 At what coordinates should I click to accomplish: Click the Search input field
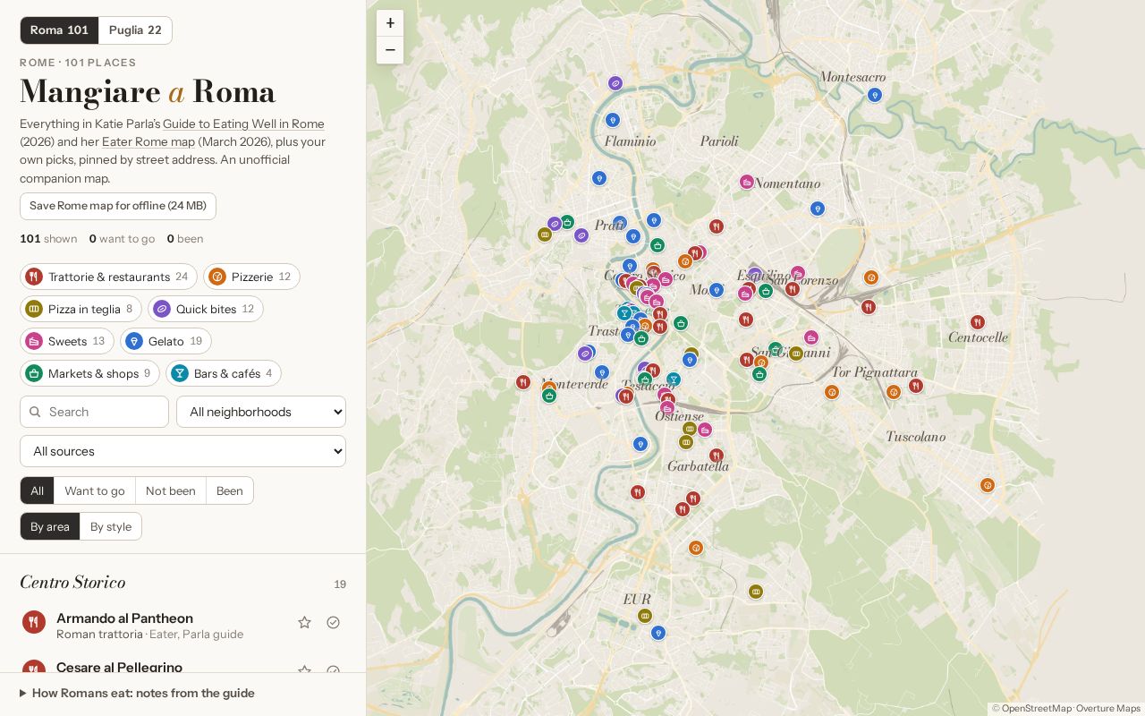click(x=94, y=412)
